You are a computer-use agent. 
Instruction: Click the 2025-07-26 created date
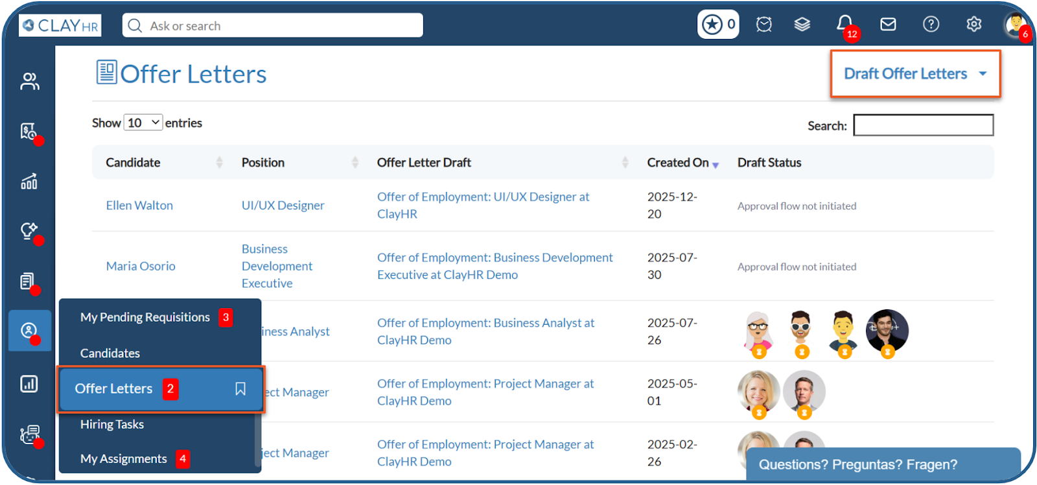pos(672,331)
